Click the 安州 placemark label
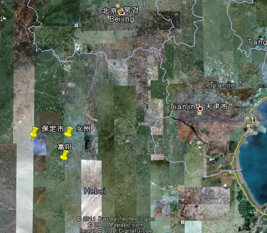 [83, 128]
